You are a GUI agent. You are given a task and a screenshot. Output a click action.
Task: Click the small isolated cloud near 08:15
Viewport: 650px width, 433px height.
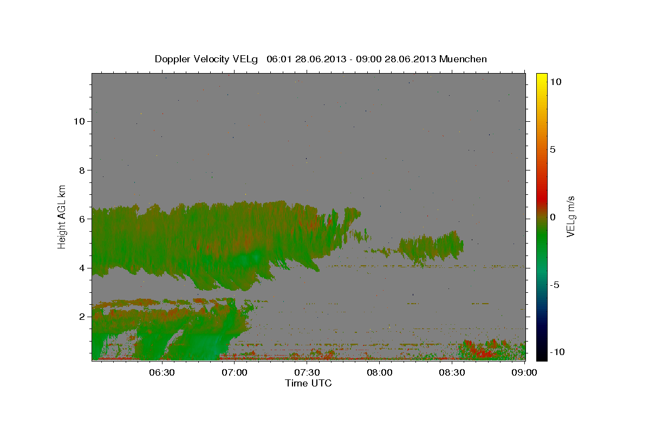coord(431,248)
